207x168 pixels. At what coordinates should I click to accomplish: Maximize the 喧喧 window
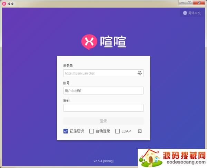[x=189, y=3]
